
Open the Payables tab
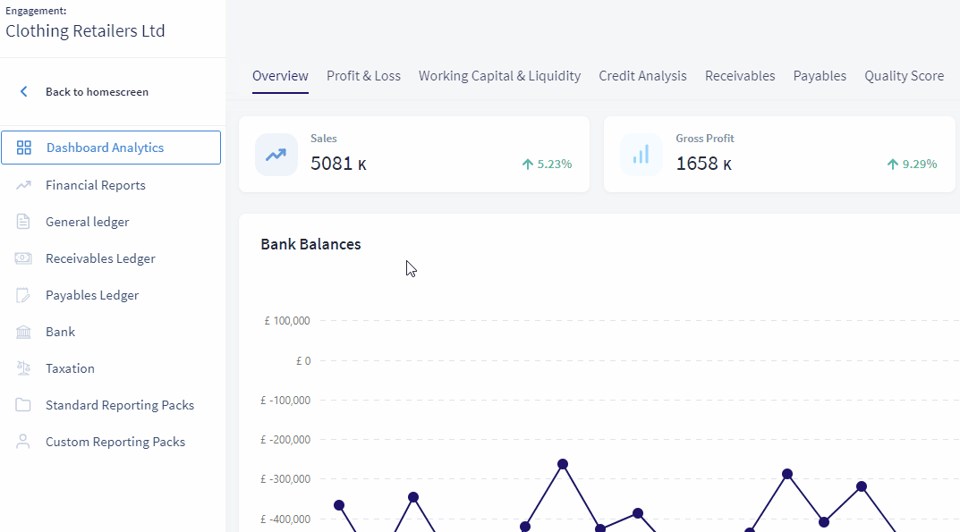click(x=820, y=76)
